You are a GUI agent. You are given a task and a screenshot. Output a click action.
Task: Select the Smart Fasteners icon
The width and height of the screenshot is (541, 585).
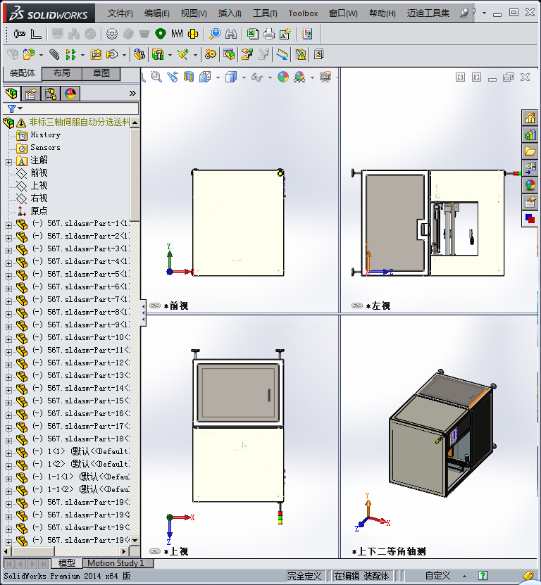[96, 54]
